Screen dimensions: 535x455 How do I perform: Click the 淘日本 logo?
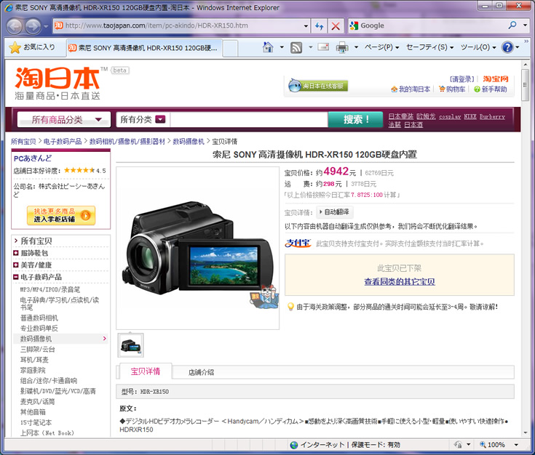pos(58,78)
